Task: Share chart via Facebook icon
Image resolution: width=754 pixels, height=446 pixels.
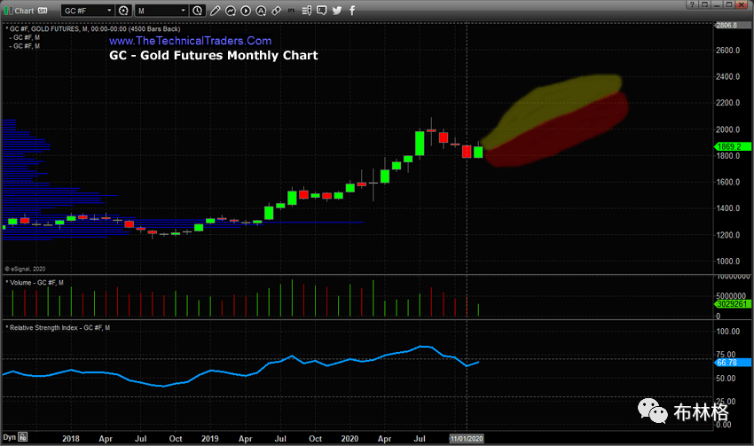Action: pyautogui.click(x=352, y=11)
